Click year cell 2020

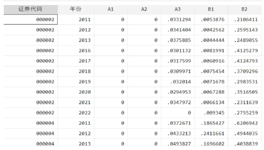coord(76,92)
